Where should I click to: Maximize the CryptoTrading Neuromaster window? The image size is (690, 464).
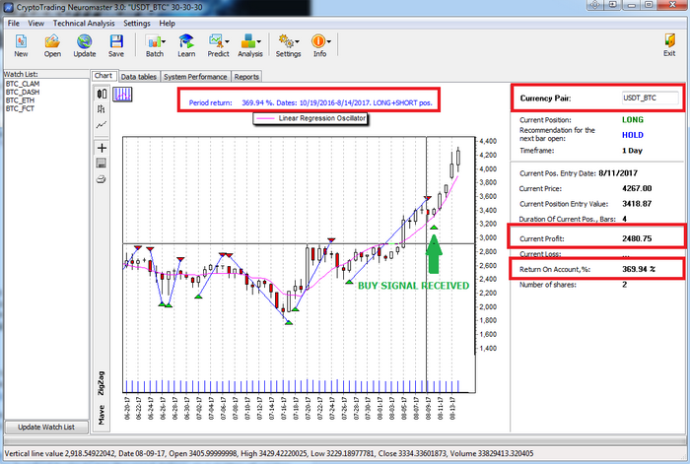[x=649, y=5]
